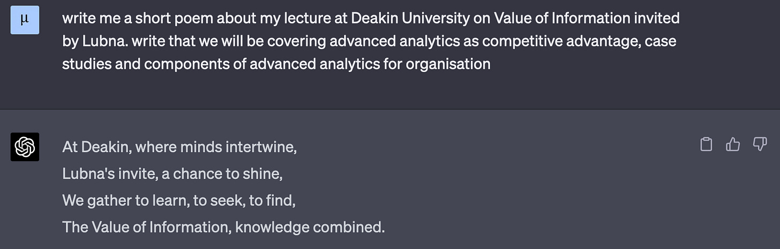The height and width of the screenshot is (249, 780).
Task: Click poem line 'We gather to learn, to seek'
Action: 179,200
